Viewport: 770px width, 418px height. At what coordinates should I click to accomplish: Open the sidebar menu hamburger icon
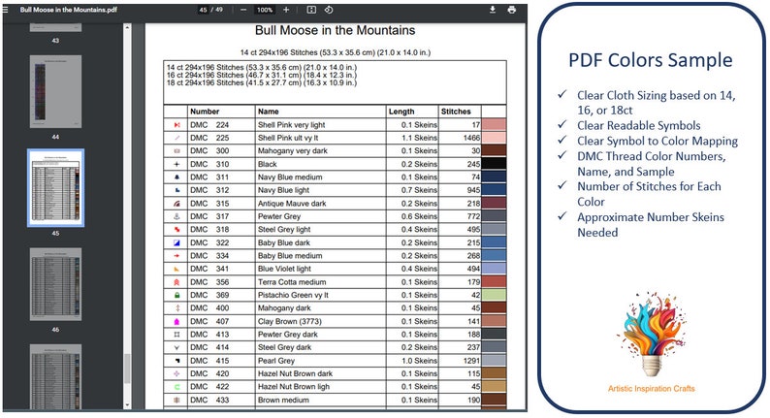pyautogui.click(x=6, y=10)
